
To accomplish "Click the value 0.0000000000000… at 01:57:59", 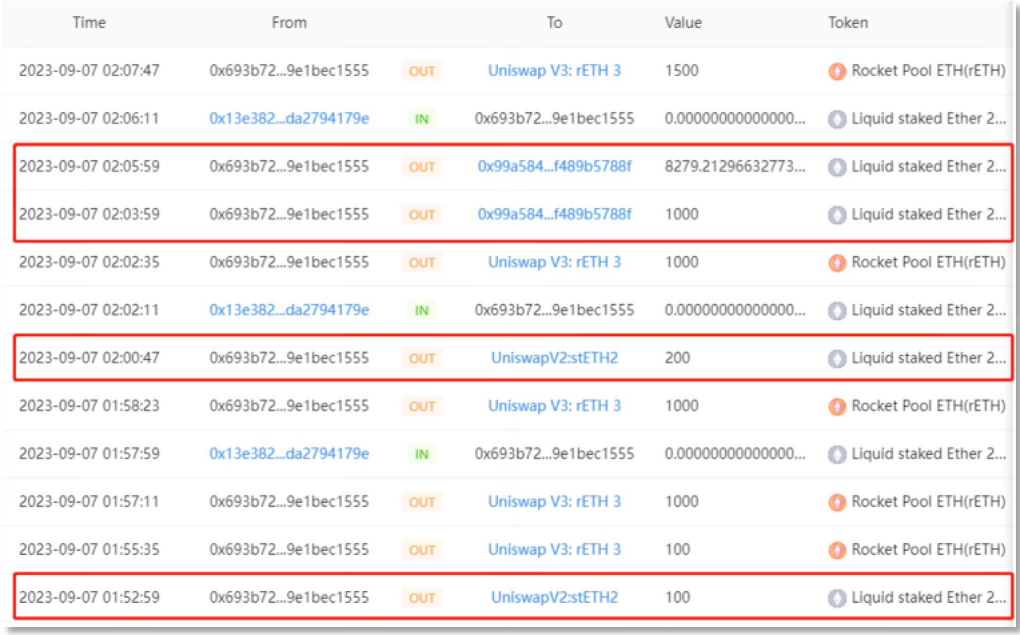I will pyautogui.click(x=735, y=454).
